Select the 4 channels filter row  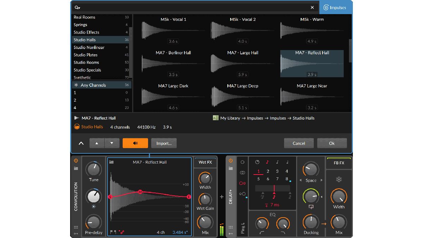101,108
